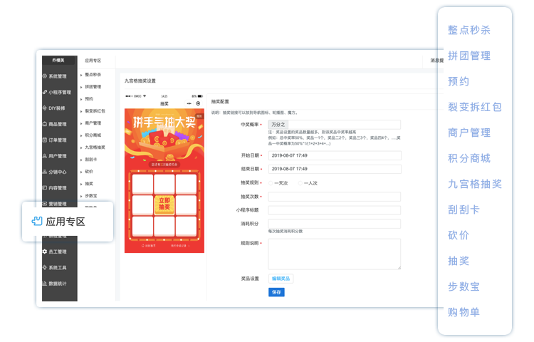Expand the 砍价 arrow in submenu
Screen dimensions: 534x342
pos(81,172)
